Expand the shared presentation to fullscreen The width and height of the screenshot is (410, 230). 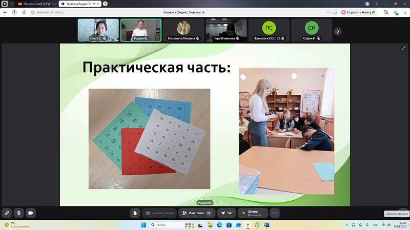(x=403, y=48)
